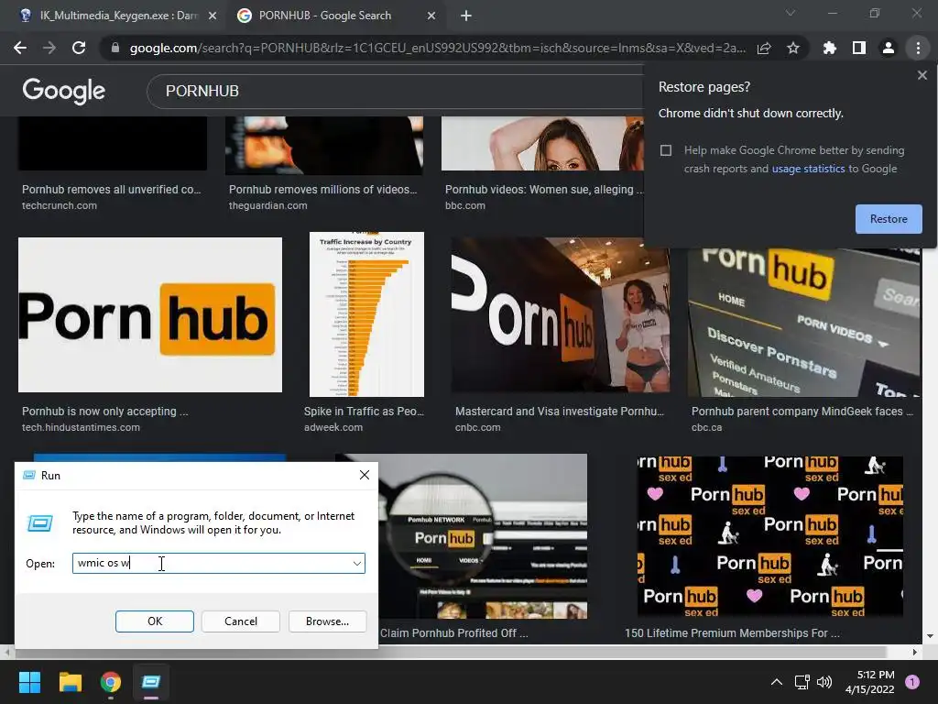
Task: Click the adweek.com source text
Action: [333, 427]
